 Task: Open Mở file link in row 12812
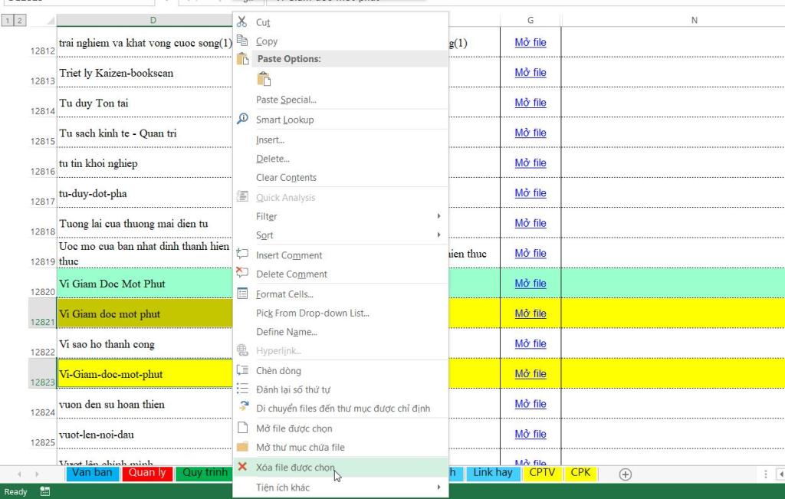tap(530, 42)
